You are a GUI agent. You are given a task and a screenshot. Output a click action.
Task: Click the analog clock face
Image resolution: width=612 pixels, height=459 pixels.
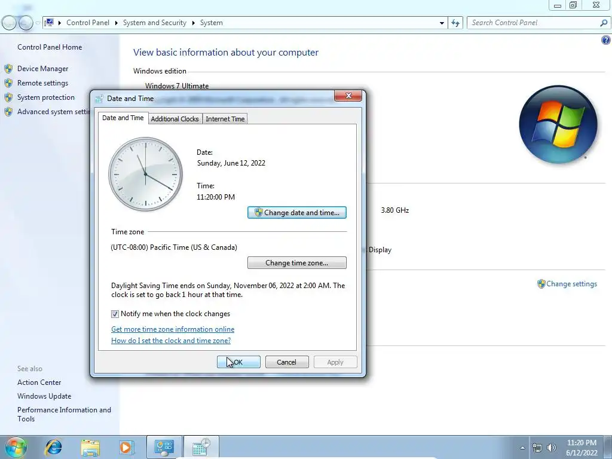pyautogui.click(x=146, y=174)
